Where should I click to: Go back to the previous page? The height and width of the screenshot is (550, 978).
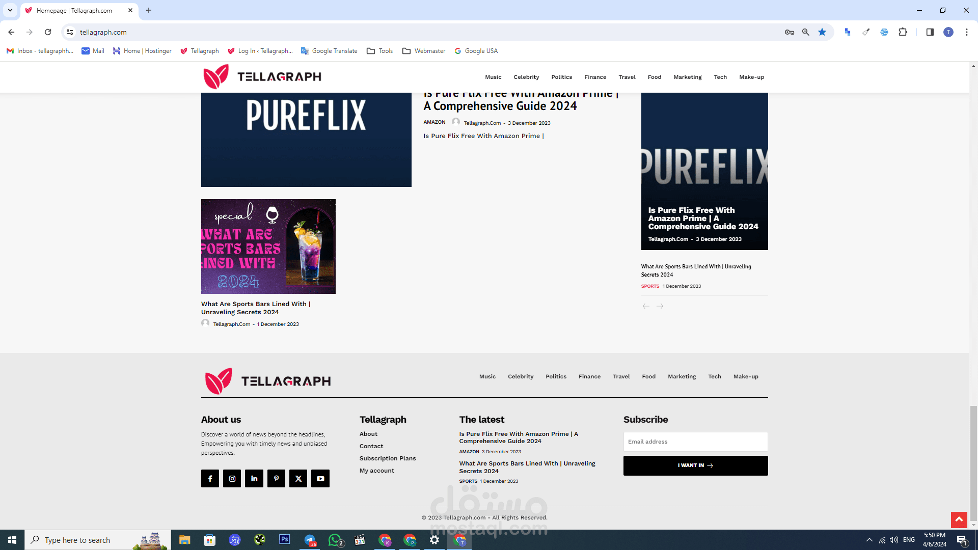point(11,32)
